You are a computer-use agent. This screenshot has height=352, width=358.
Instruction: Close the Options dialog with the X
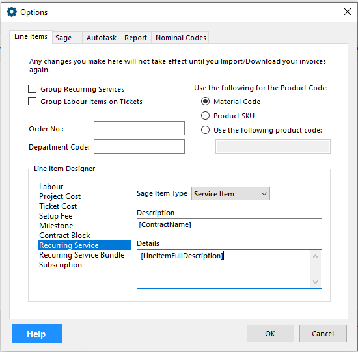(348, 12)
